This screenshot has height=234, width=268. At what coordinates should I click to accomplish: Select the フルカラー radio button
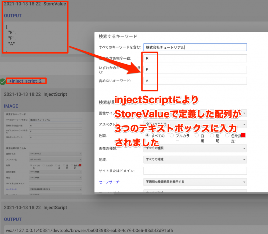coord(172,135)
